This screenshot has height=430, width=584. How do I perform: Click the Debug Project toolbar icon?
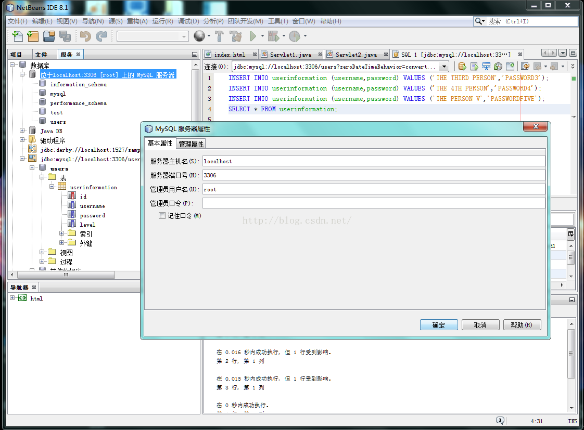(273, 36)
